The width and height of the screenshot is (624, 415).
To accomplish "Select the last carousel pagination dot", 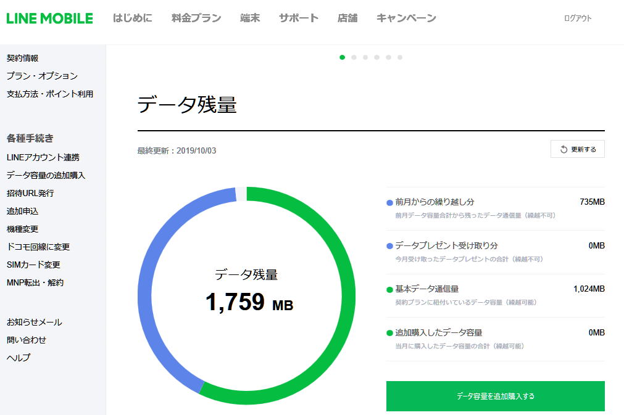I will (x=400, y=57).
